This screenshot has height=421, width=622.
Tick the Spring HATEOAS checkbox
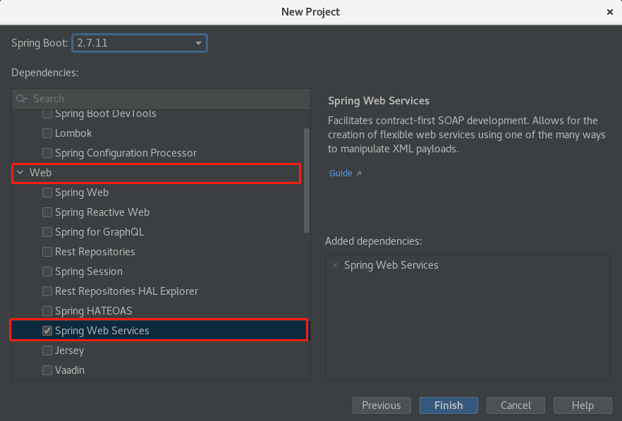tap(47, 311)
